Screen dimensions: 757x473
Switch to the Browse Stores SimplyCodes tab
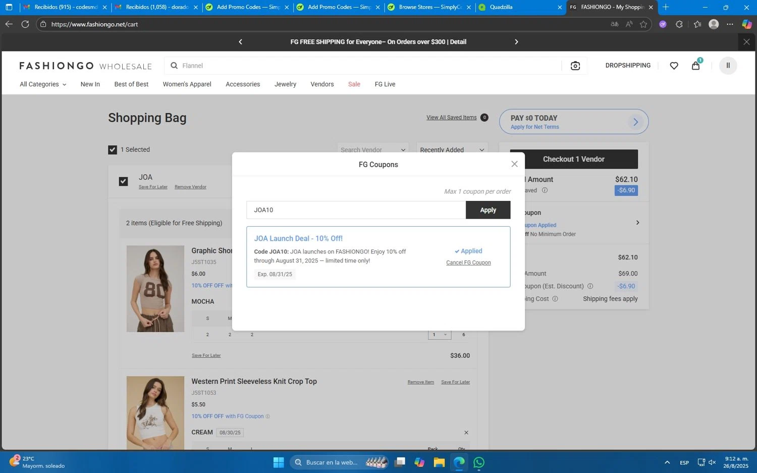(429, 7)
